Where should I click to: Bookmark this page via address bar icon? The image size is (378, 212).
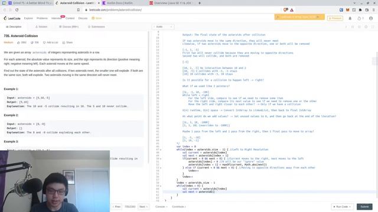pos(79,10)
